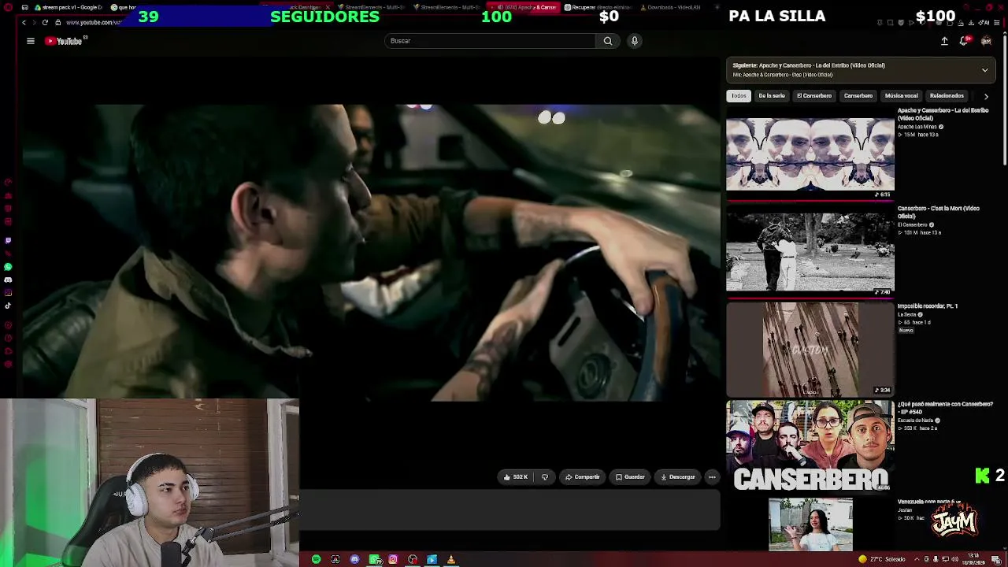Dislike the video

(544, 477)
